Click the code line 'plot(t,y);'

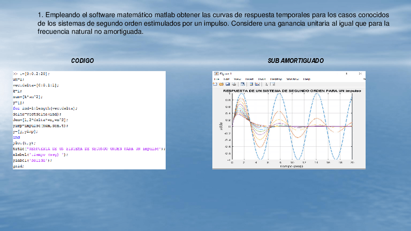click(24, 143)
